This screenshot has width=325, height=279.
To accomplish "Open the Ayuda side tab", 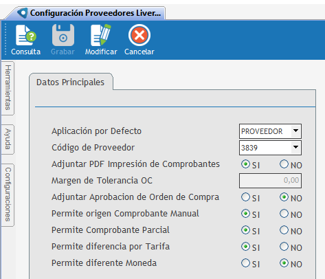I will coord(8,139).
